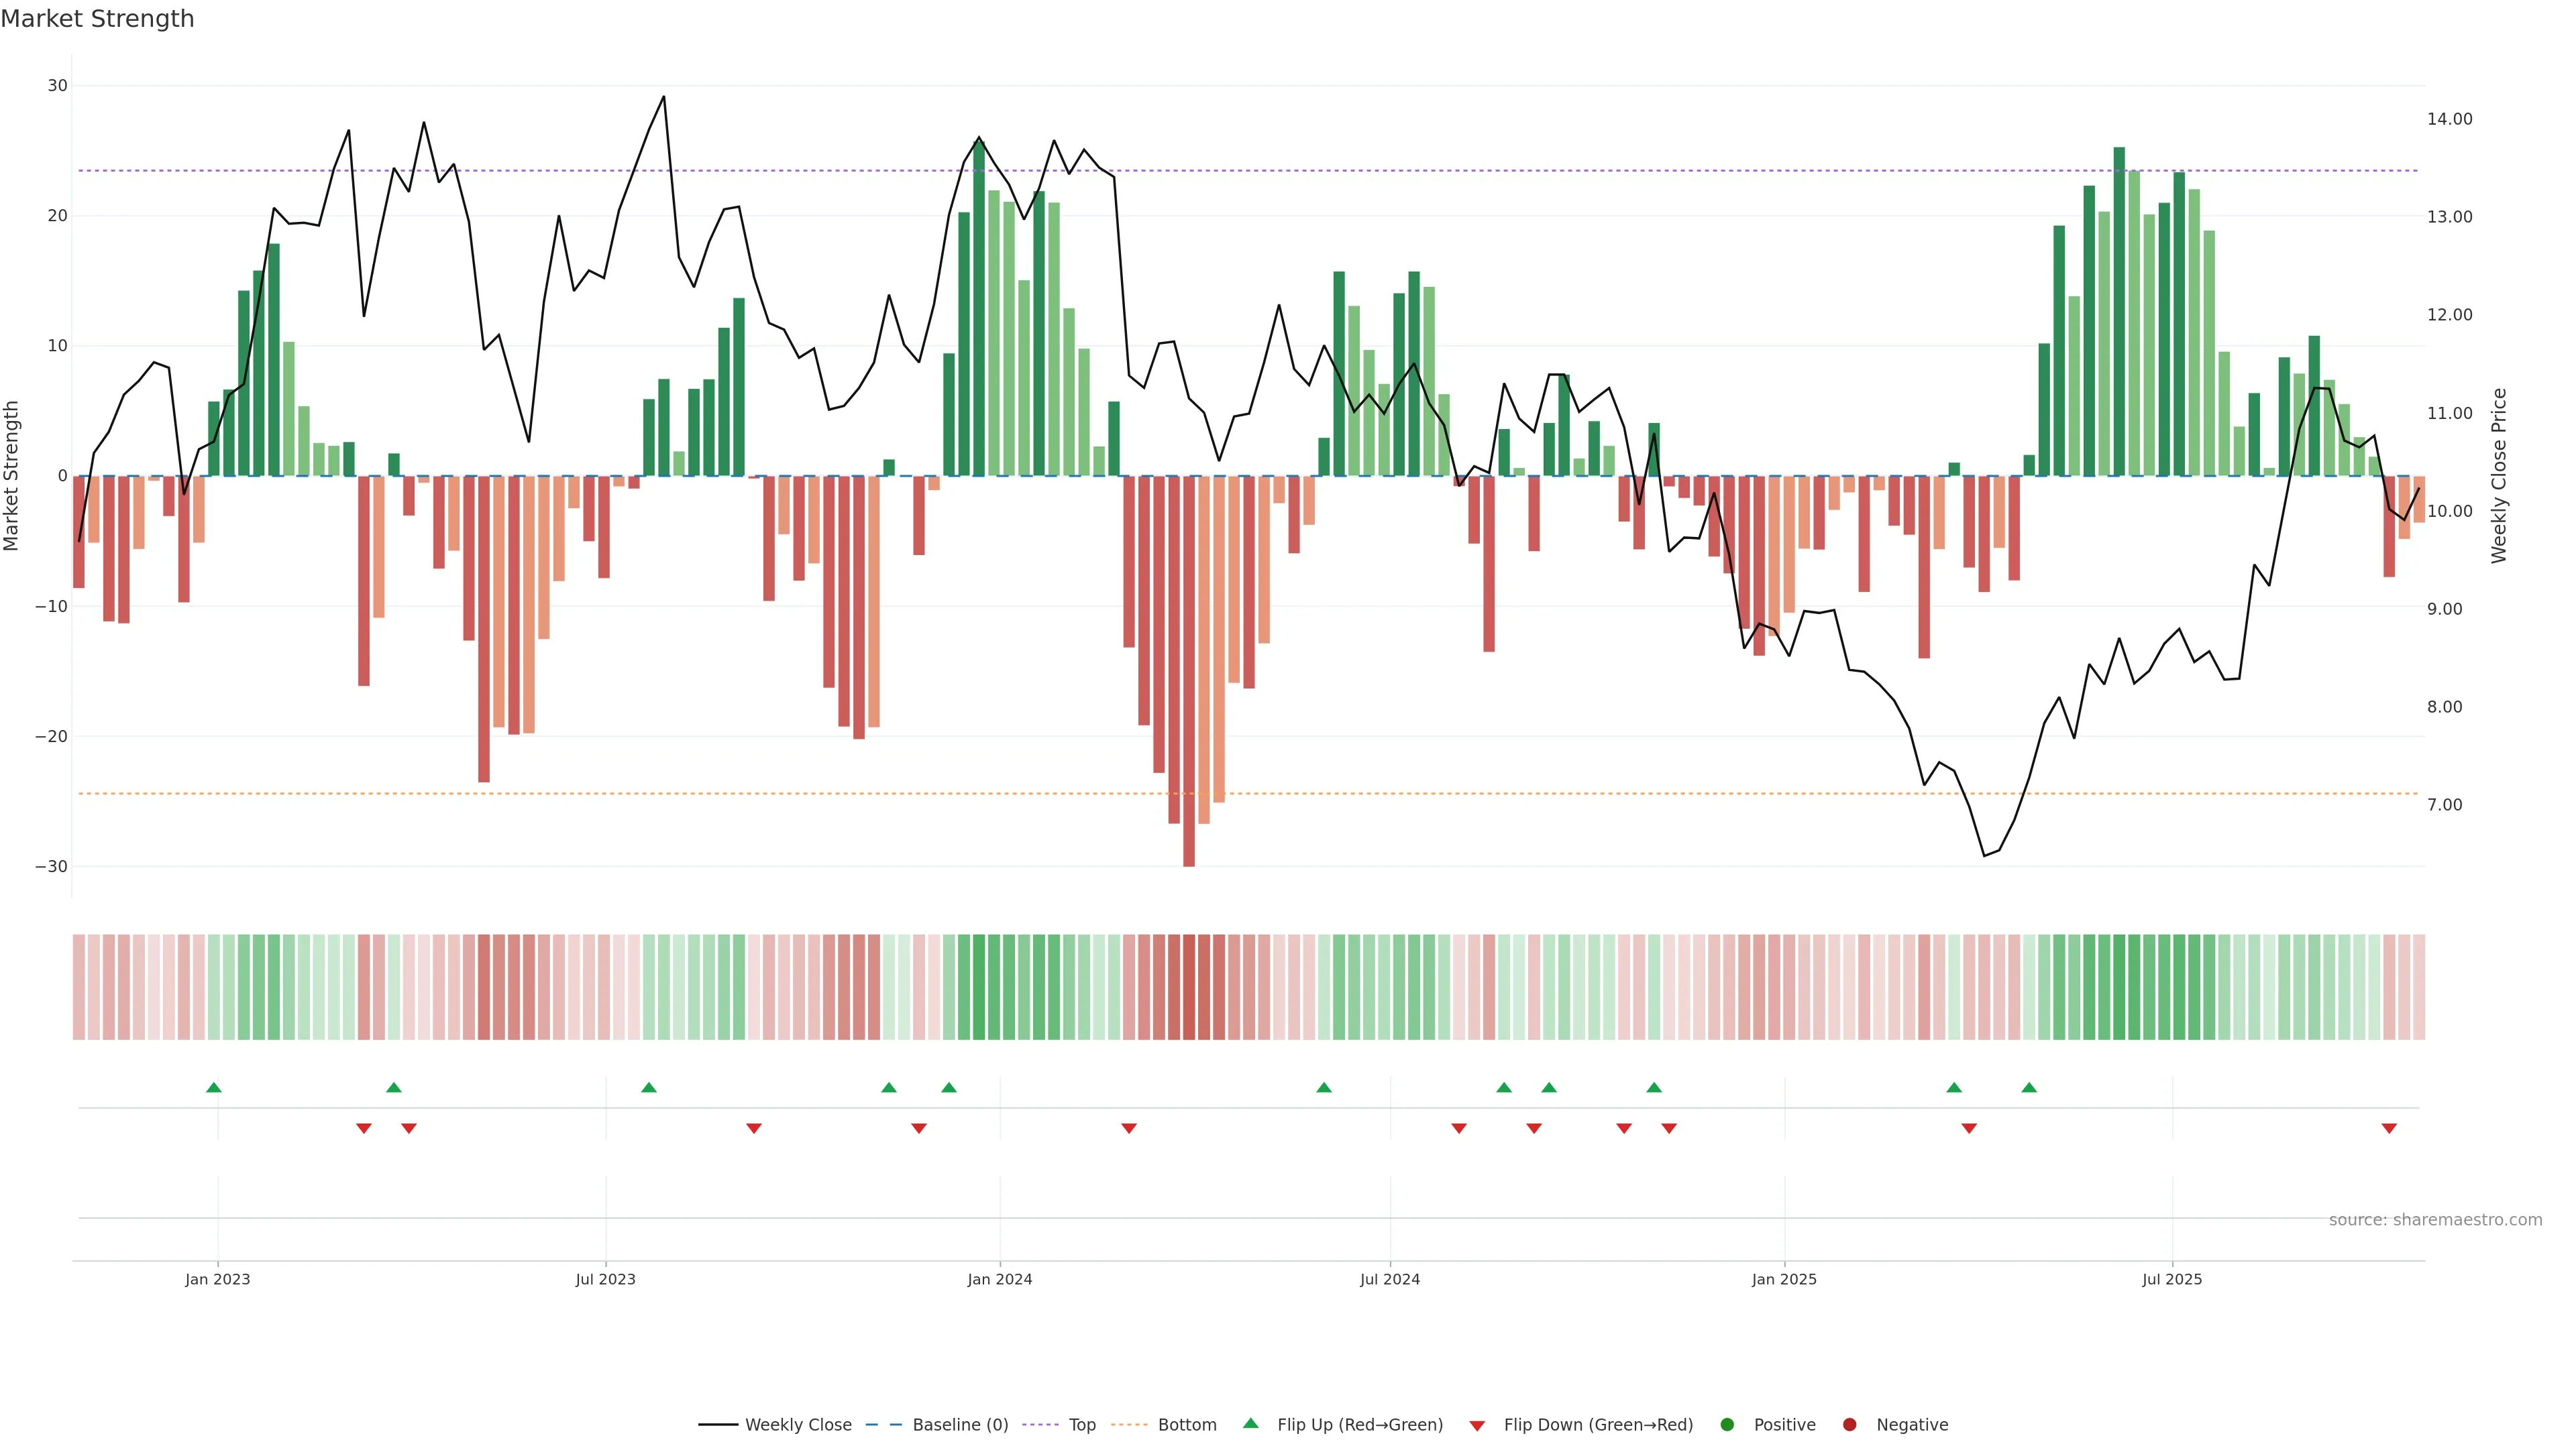The width and height of the screenshot is (2576, 1448).
Task: Click the first green flip-up triangle marker
Action: (214, 1087)
